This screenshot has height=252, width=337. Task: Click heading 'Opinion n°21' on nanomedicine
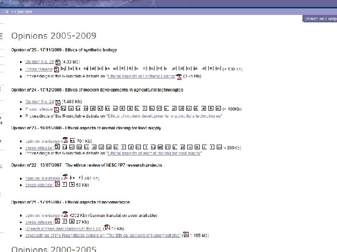coord(71,202)
